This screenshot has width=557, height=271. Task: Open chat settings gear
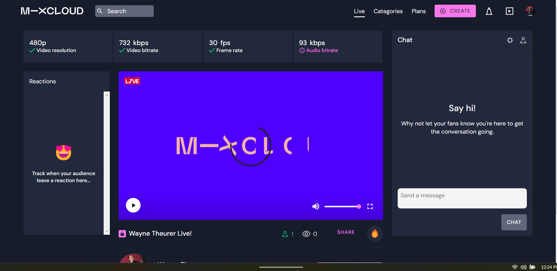click(x=510, y=40)
